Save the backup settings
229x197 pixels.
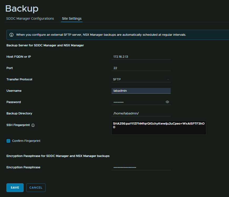[x=15, y=188]
